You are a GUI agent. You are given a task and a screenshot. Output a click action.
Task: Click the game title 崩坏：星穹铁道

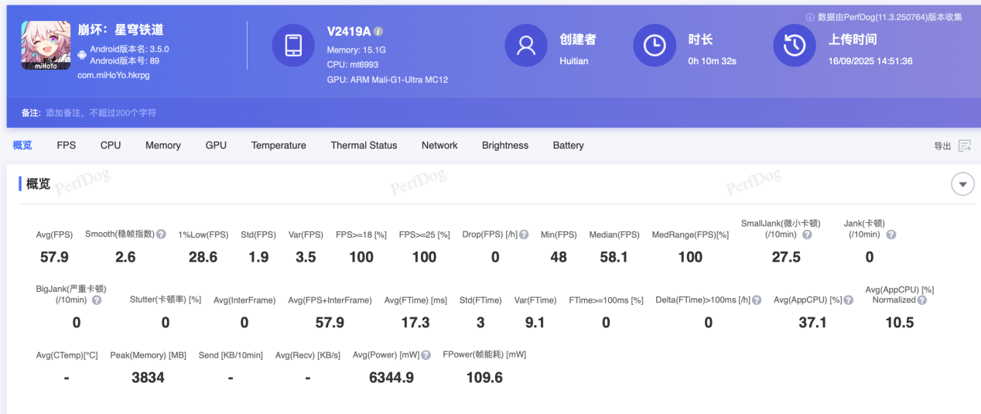[x=121, y=30]
